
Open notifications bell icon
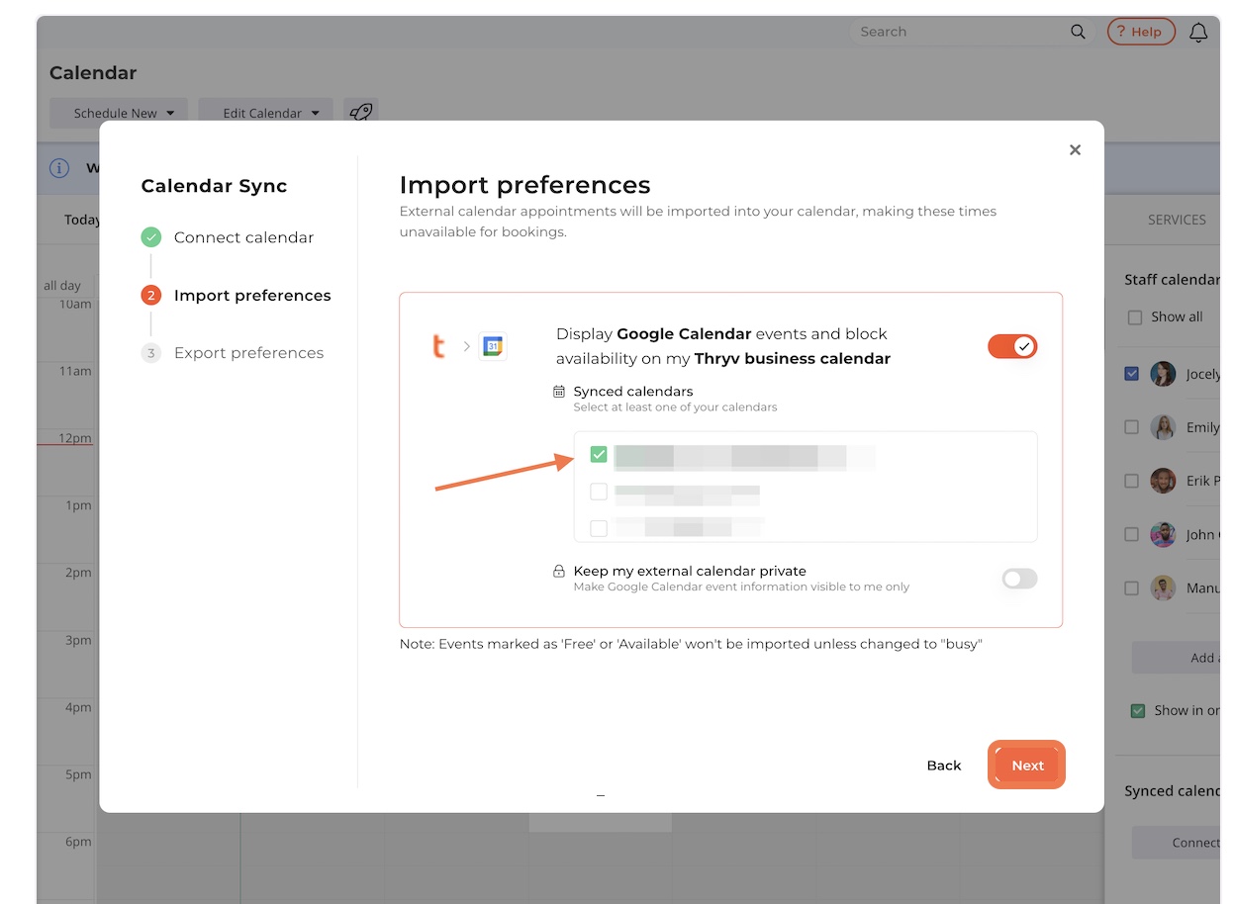[1198, 32]
